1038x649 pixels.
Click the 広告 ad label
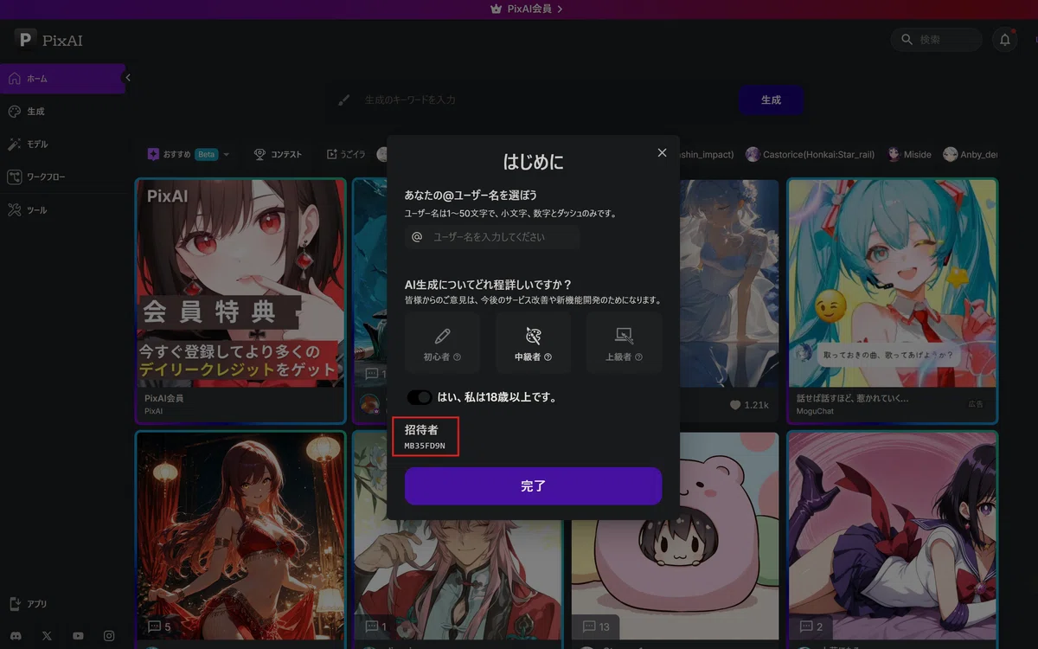click(x=976, y=404)
